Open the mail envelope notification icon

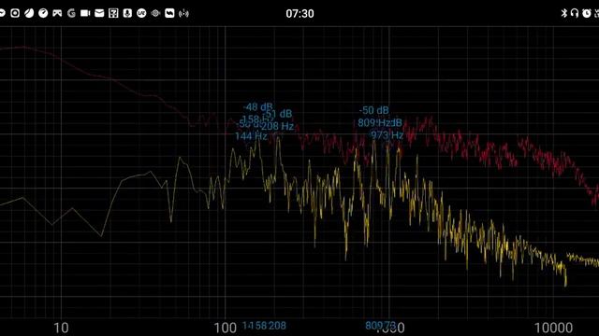click(99, 13)
